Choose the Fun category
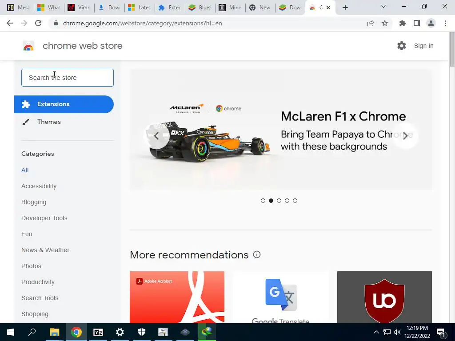Viewport: 455px width, 341px height. tap(27, 234)
